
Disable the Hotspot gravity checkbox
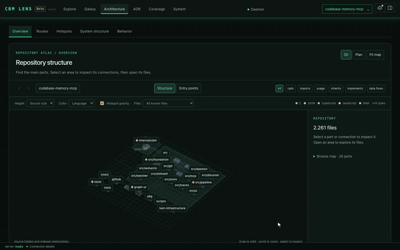102,103
